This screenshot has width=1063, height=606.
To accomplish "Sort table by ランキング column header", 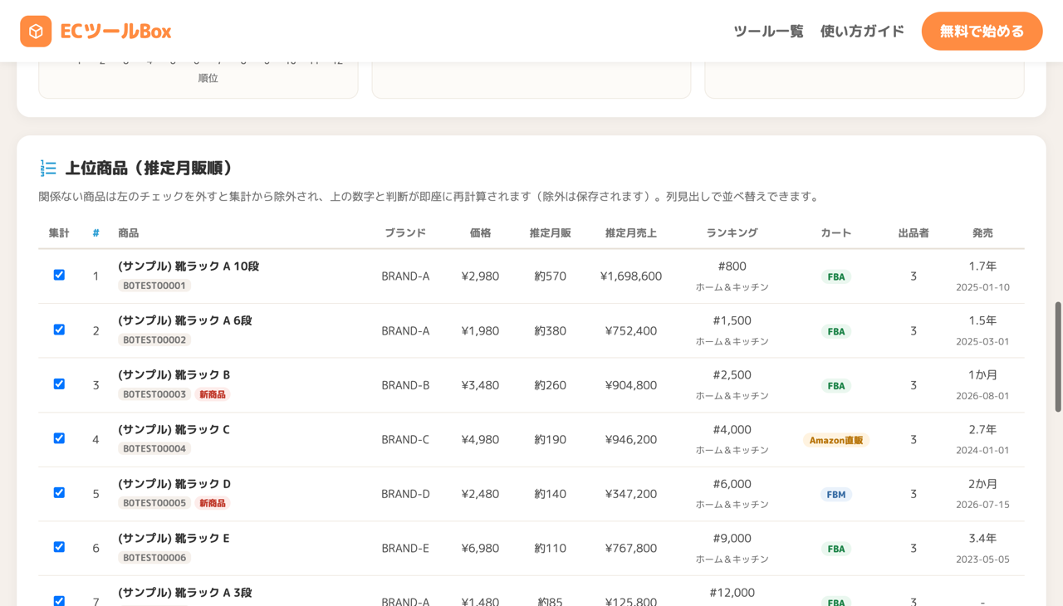I will pos(732,233).
